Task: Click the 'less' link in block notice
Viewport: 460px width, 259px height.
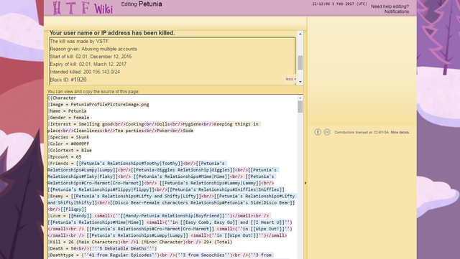Action: [289, 79]
